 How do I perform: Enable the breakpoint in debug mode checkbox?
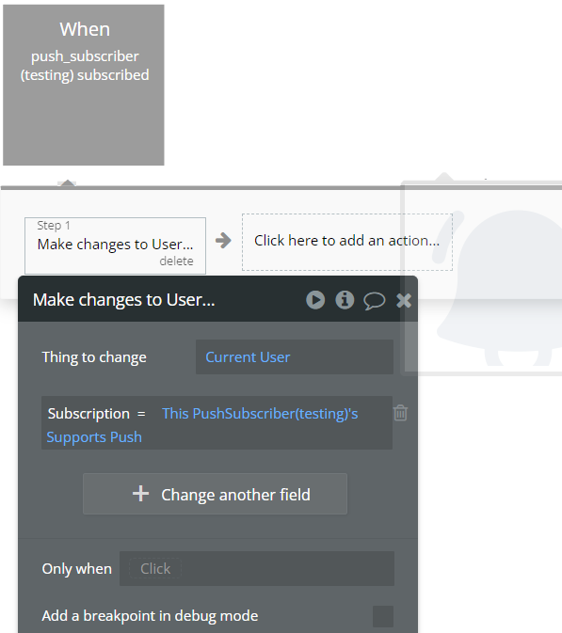(383, 616)
